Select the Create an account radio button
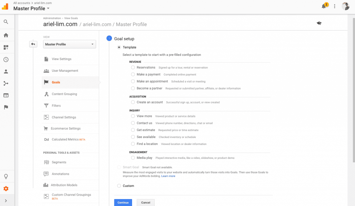The height and width of the screenshot is (206, 355). coord(133,102)
